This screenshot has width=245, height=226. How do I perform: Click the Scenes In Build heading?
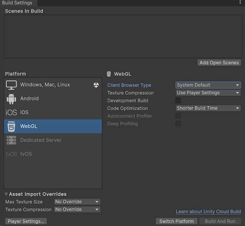coord(24,11)
